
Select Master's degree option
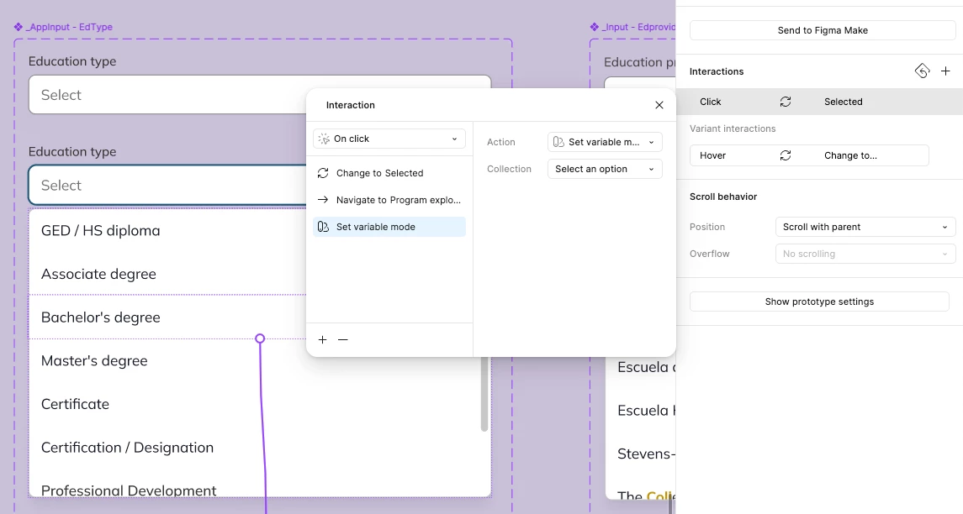coord(94,360)
